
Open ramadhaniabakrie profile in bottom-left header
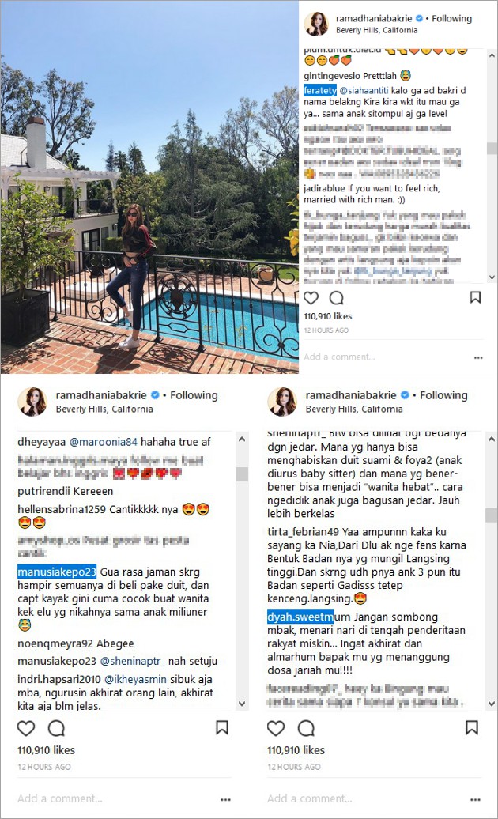click(x=101, y=395)
